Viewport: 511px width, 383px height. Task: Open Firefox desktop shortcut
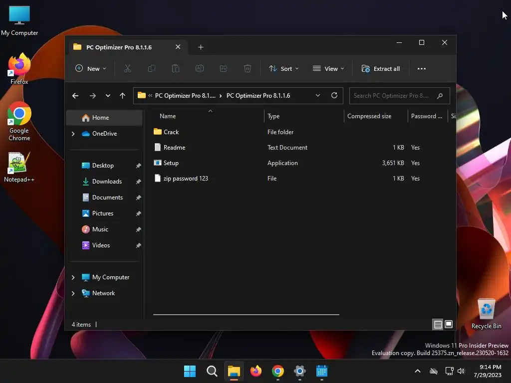coord(19,69)
